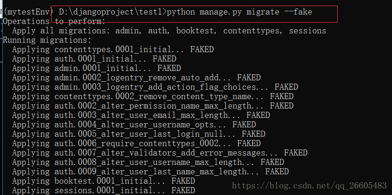Select the admin.0001_initial migration line
The image size is (392, 195).
[96, 68]
